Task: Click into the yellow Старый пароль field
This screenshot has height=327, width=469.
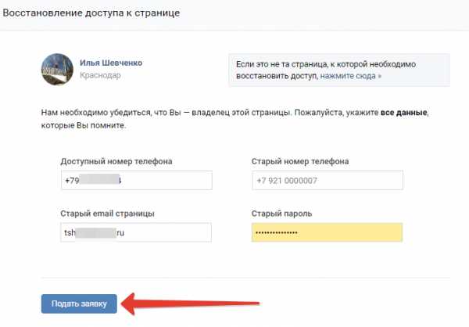Action: coord(328,232)
